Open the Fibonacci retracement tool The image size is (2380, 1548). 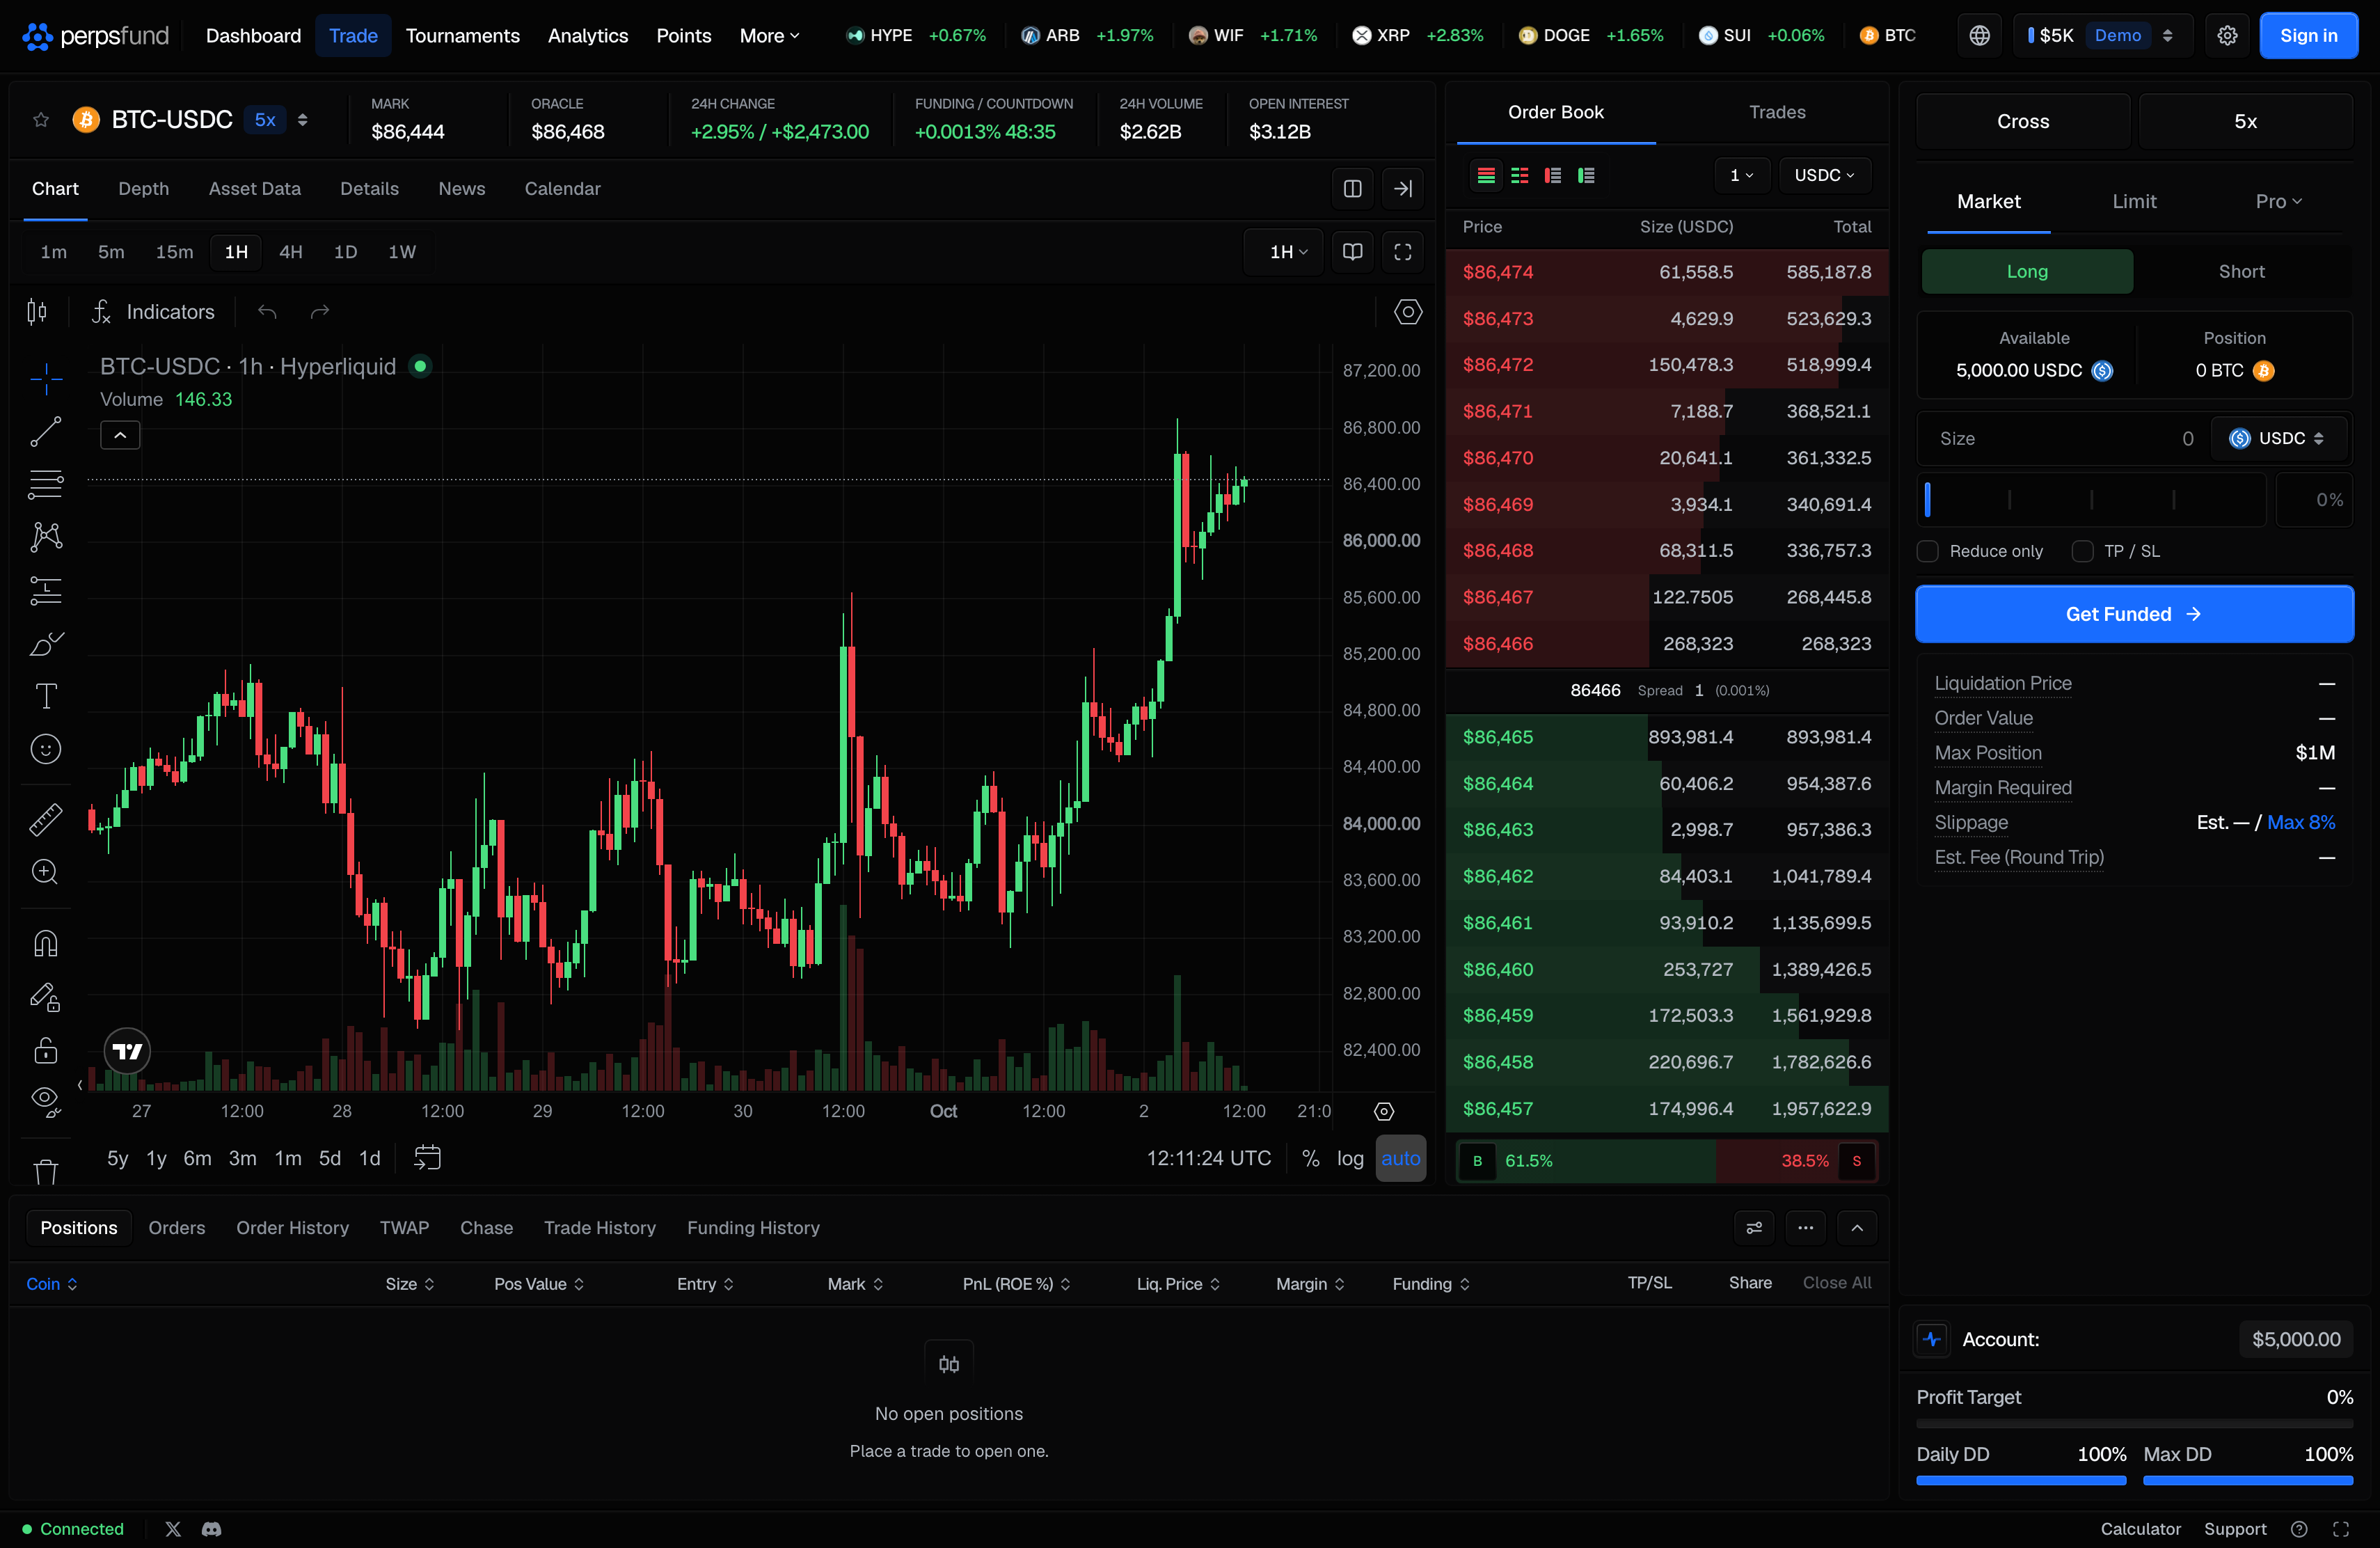pyautogui.click(x=45, y=485)
